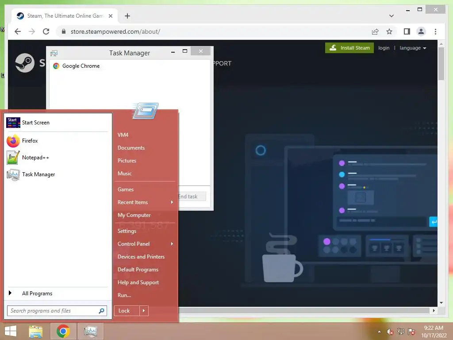Open the Run... dialog

124,295
